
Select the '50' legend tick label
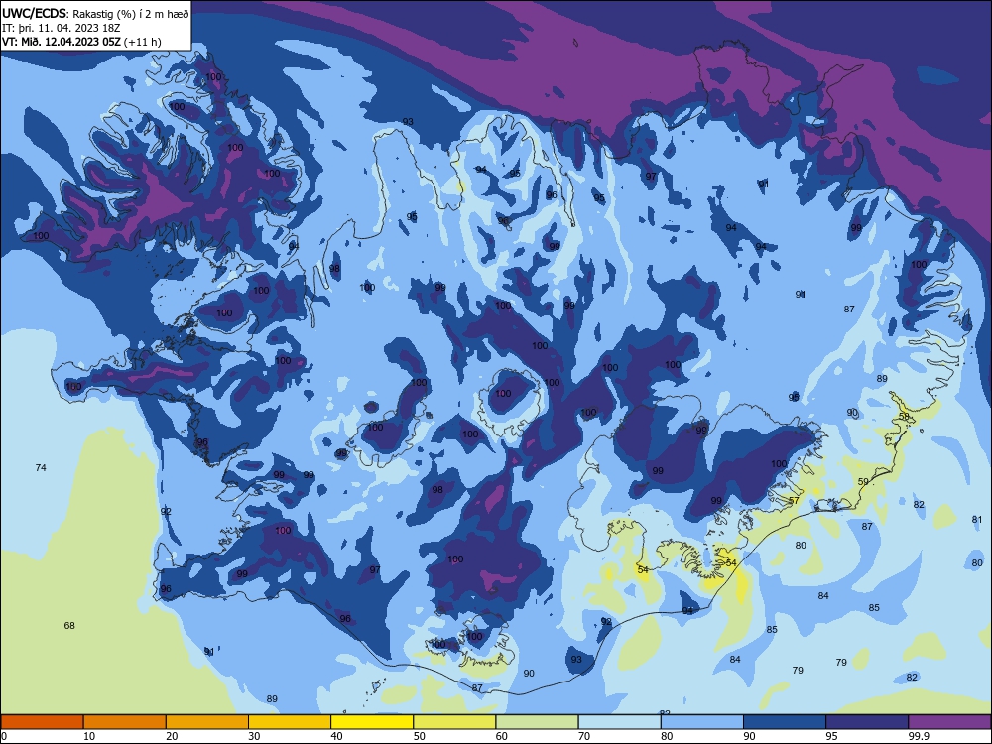419,736
